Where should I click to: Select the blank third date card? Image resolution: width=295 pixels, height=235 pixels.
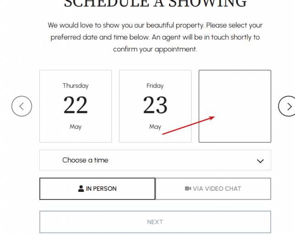[235, 106]
